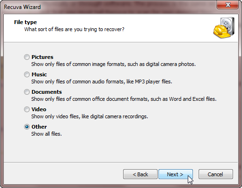
Task: Click the 'File type' heading
Action: tap(25, 22)
